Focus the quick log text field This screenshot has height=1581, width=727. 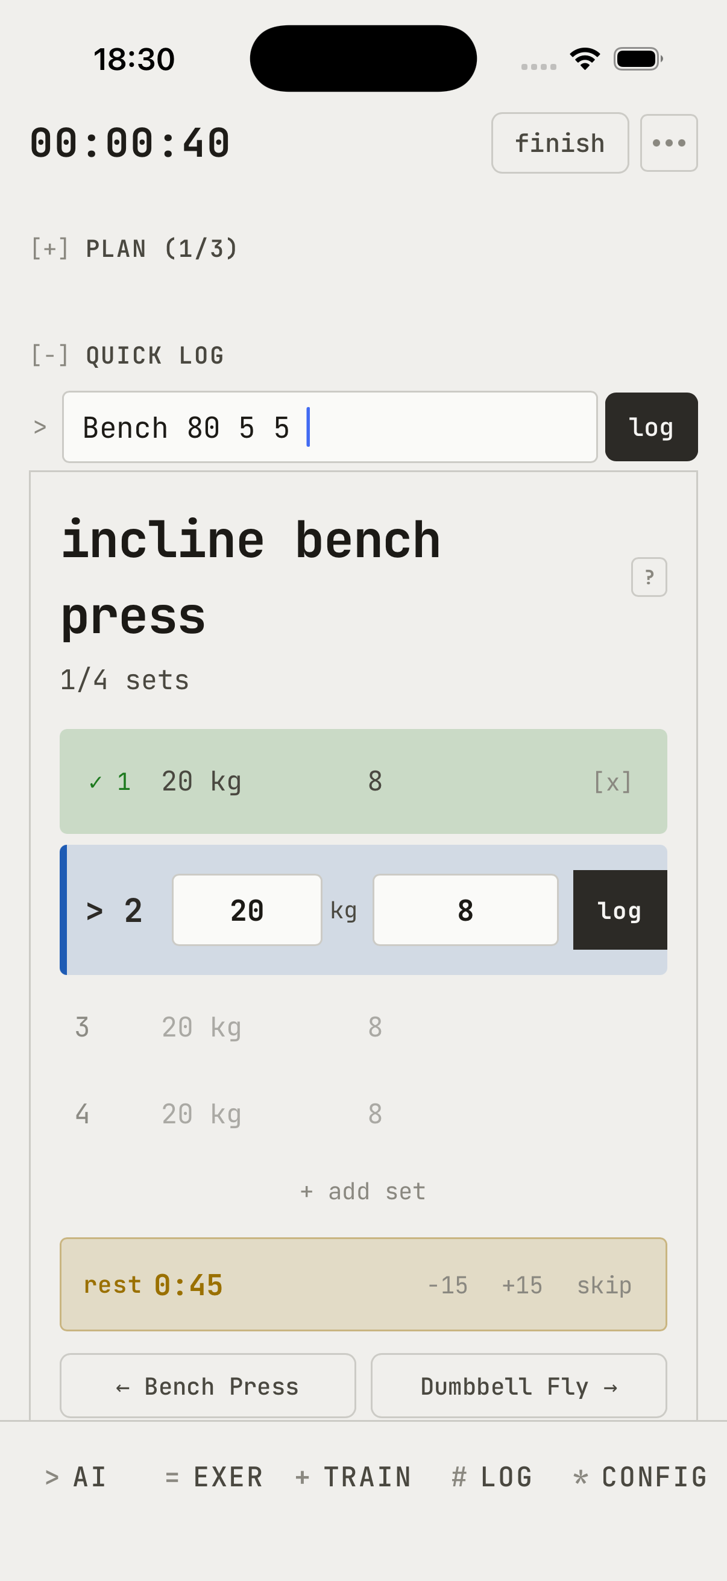coord(330,427)
